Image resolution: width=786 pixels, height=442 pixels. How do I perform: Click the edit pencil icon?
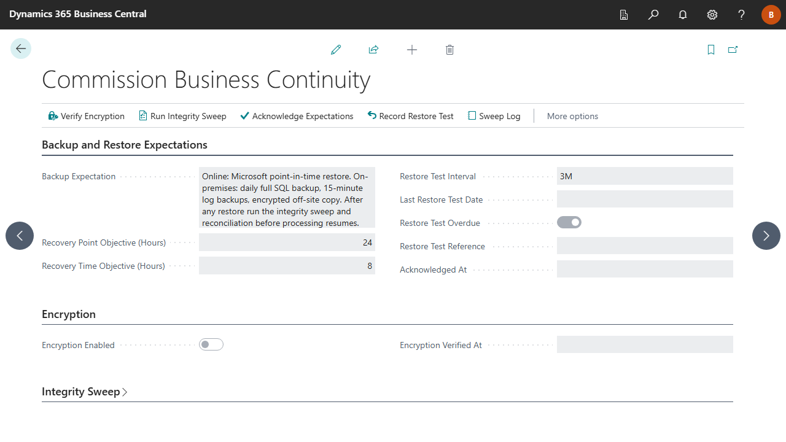336,50
